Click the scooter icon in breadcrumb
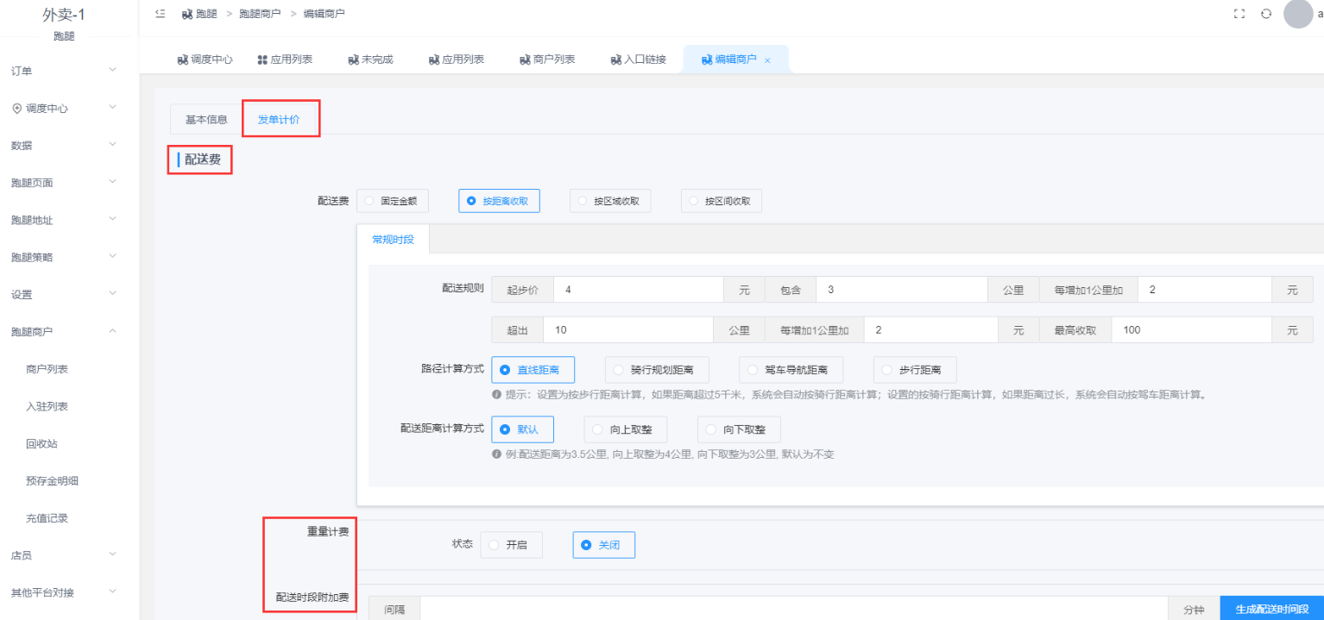 pos(187,14)
